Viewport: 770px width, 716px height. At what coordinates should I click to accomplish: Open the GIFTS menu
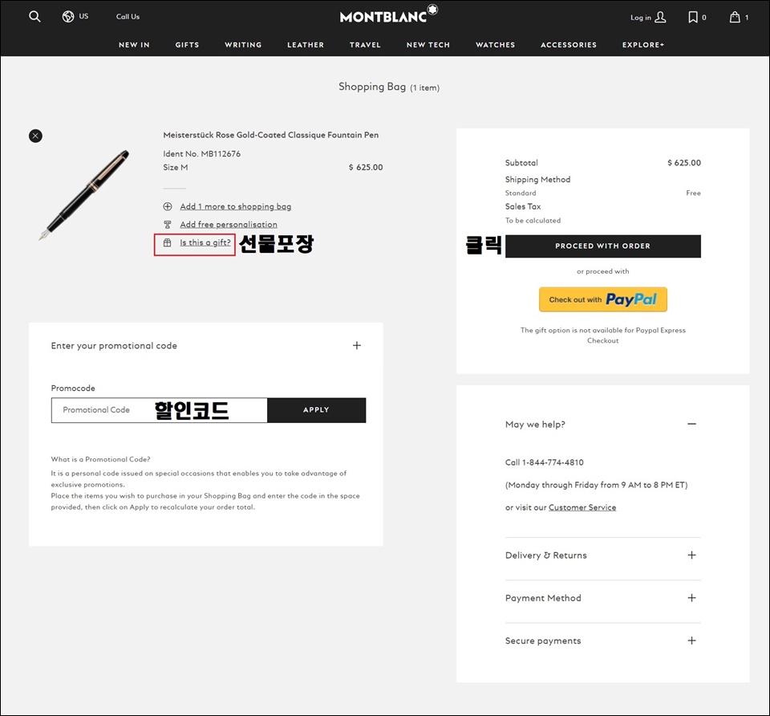pos(187,45)
